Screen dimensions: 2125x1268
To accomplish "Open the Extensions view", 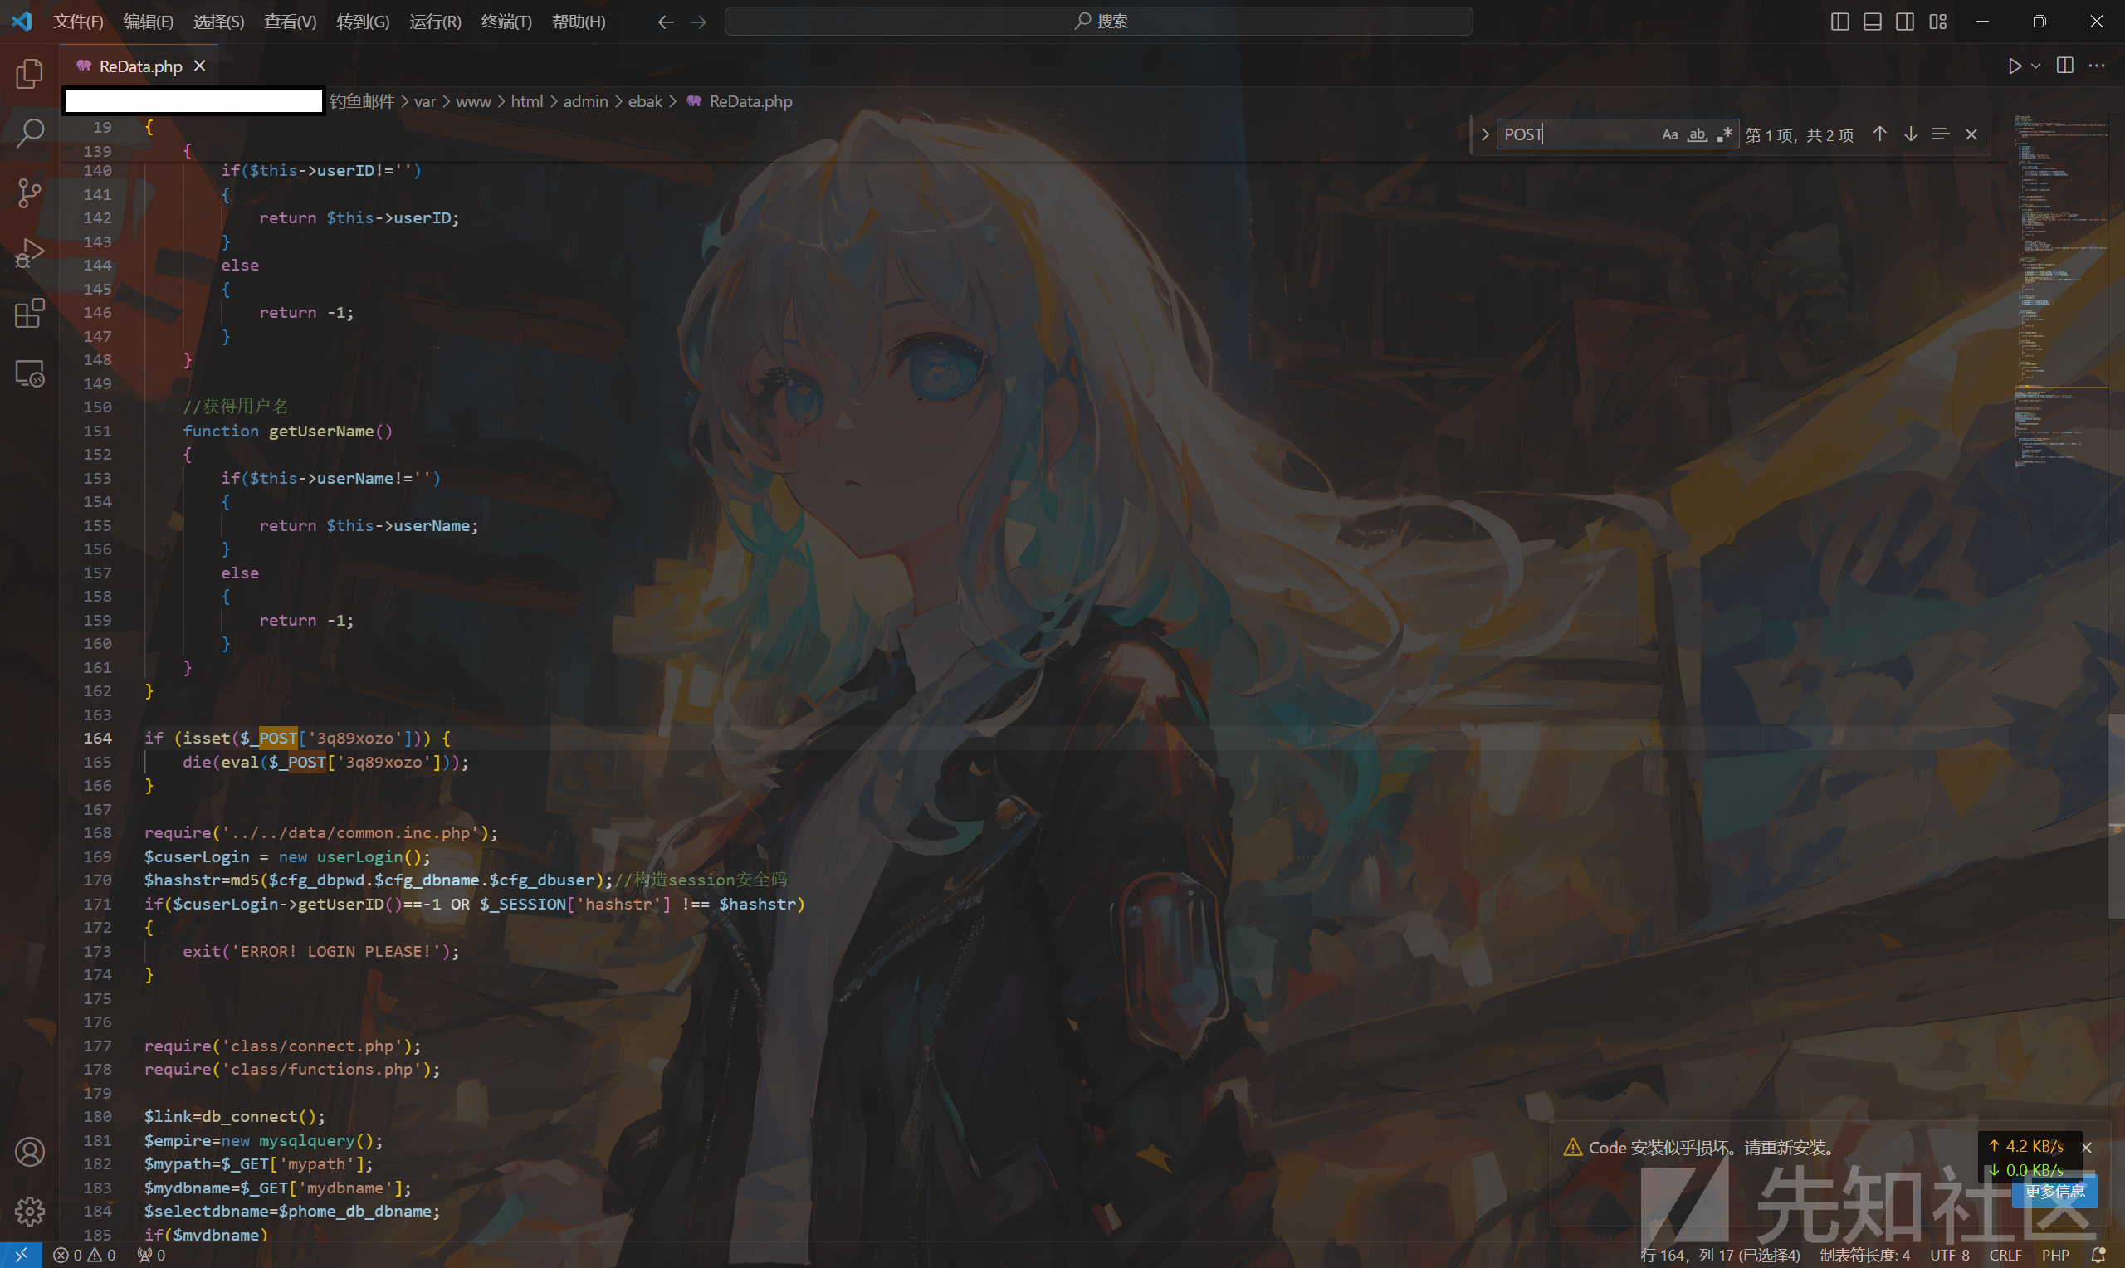I will pyautogui.click(x=30, y=314).
